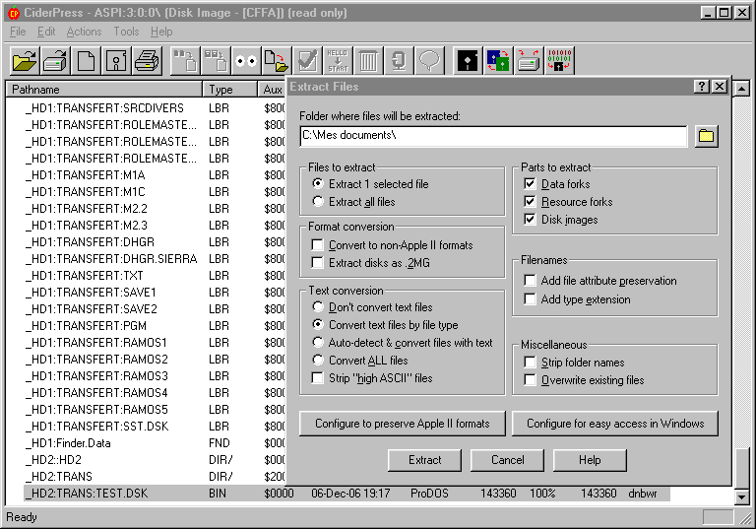Select Auto-detect & convert files with text
Image resolution: width=756 pixels, height=529 pixels.
pyautogui.click(x=403, y=343)
